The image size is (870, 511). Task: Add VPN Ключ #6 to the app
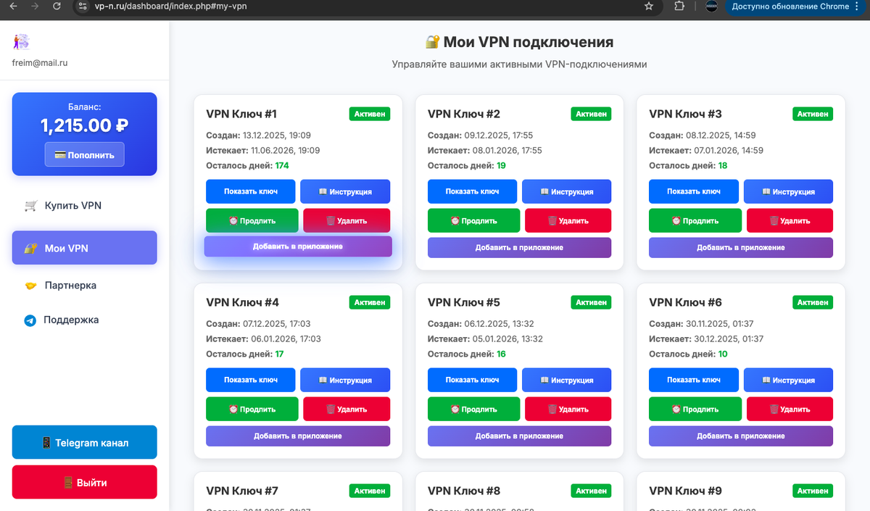(x=741, y=436)
